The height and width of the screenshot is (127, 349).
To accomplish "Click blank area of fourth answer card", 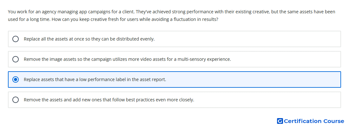I will [267, 100].
